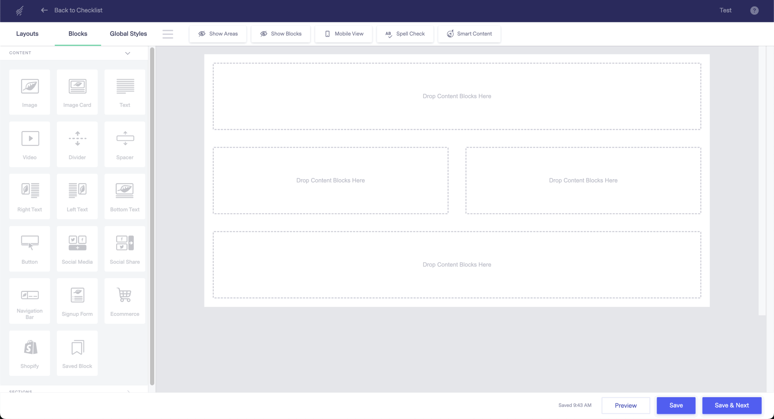This screenshot has width=774, height=419.
Task: Click the Preview button
Action: (626, 405)
